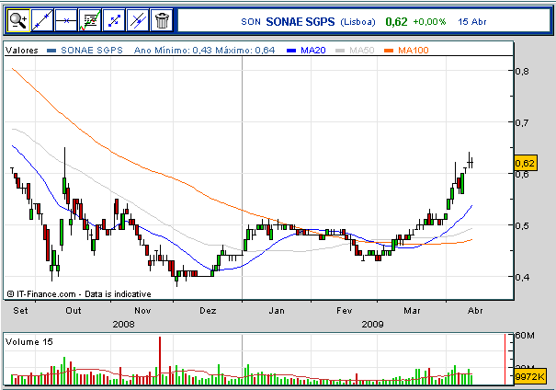Choose the trend line drawing tool
This screenshot has width=556, height=390.
tap(42, 20)
